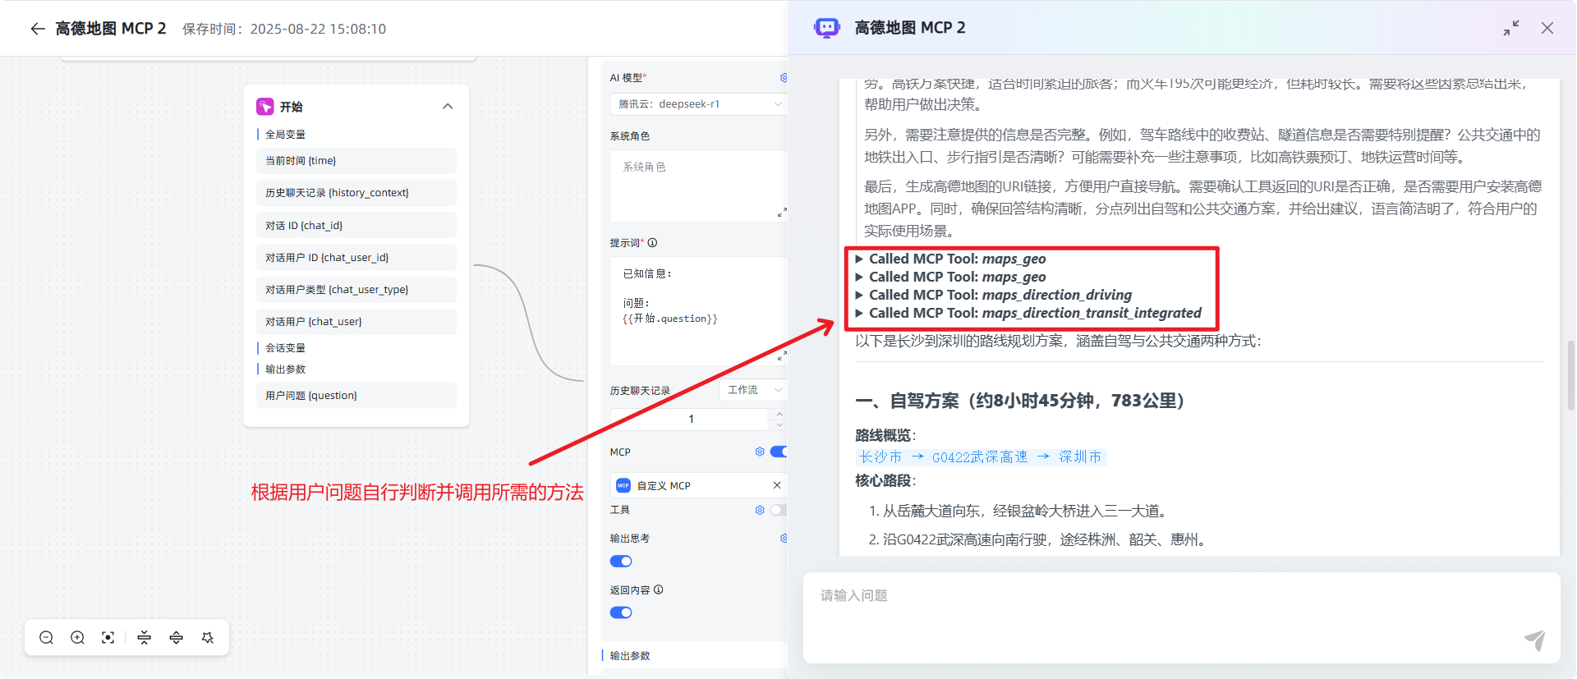The width and height of the screenshot is (1577, 679).
Task: Toggle the return content switch
Action: (621, 612)
